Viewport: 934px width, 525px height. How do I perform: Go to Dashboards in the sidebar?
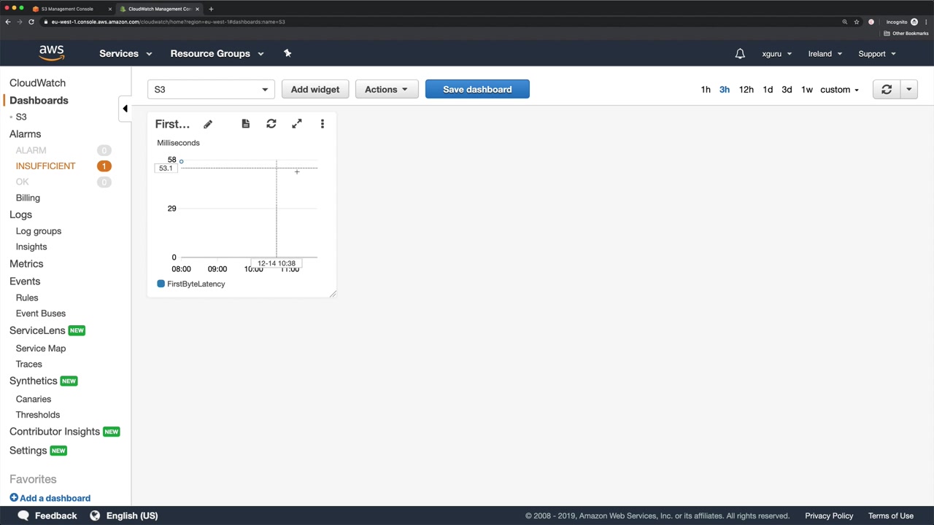click(x=39, y=101)
